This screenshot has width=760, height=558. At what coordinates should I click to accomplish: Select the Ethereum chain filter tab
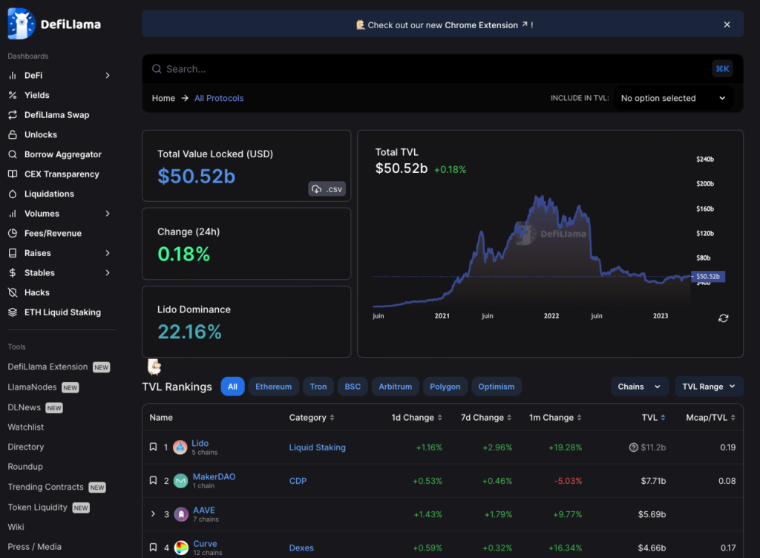pos(273,387)
